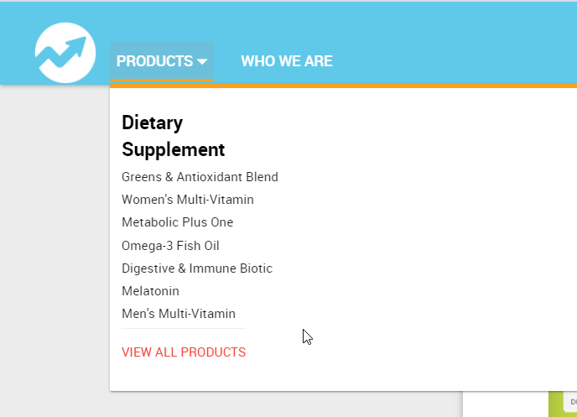Screen dimensions: 577x417
Task: Follow the VIEW ALL PRODUCTS link
Action: [x=184, y=352]
